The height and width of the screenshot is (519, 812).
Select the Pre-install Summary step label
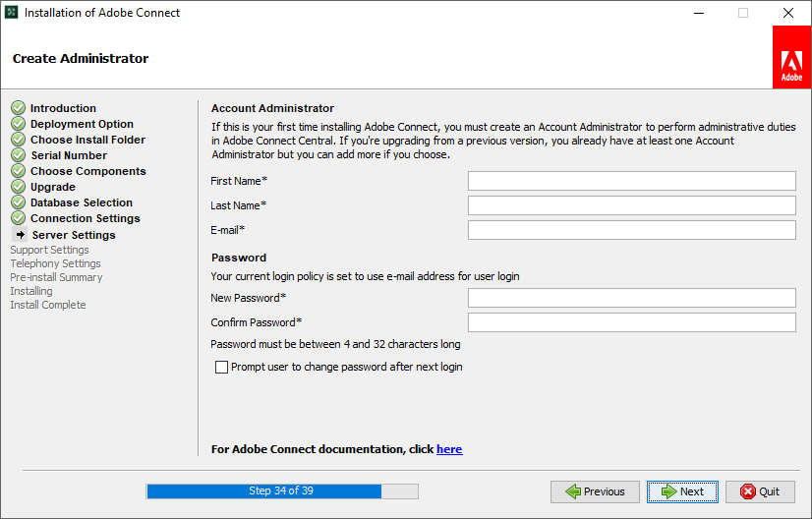tap(56, 277)
